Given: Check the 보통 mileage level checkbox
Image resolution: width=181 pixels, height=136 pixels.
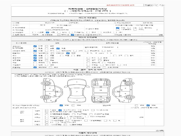Looking at the screenshot, I should (x=46, y=48).
